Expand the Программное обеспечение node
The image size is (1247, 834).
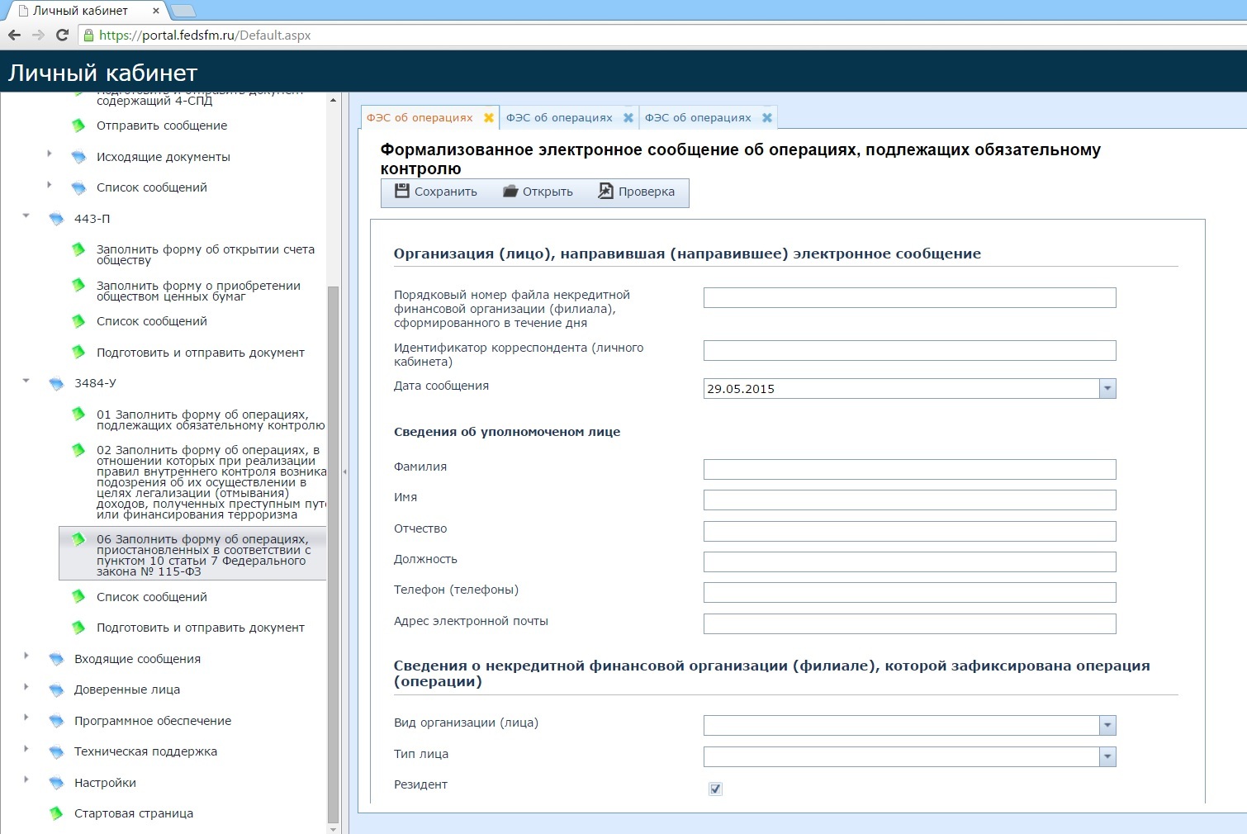pyautogui.click(x=26, y=718)
